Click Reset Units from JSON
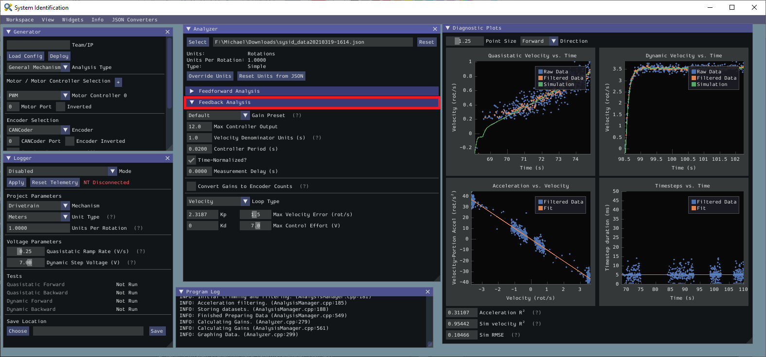 coord(271,76)
